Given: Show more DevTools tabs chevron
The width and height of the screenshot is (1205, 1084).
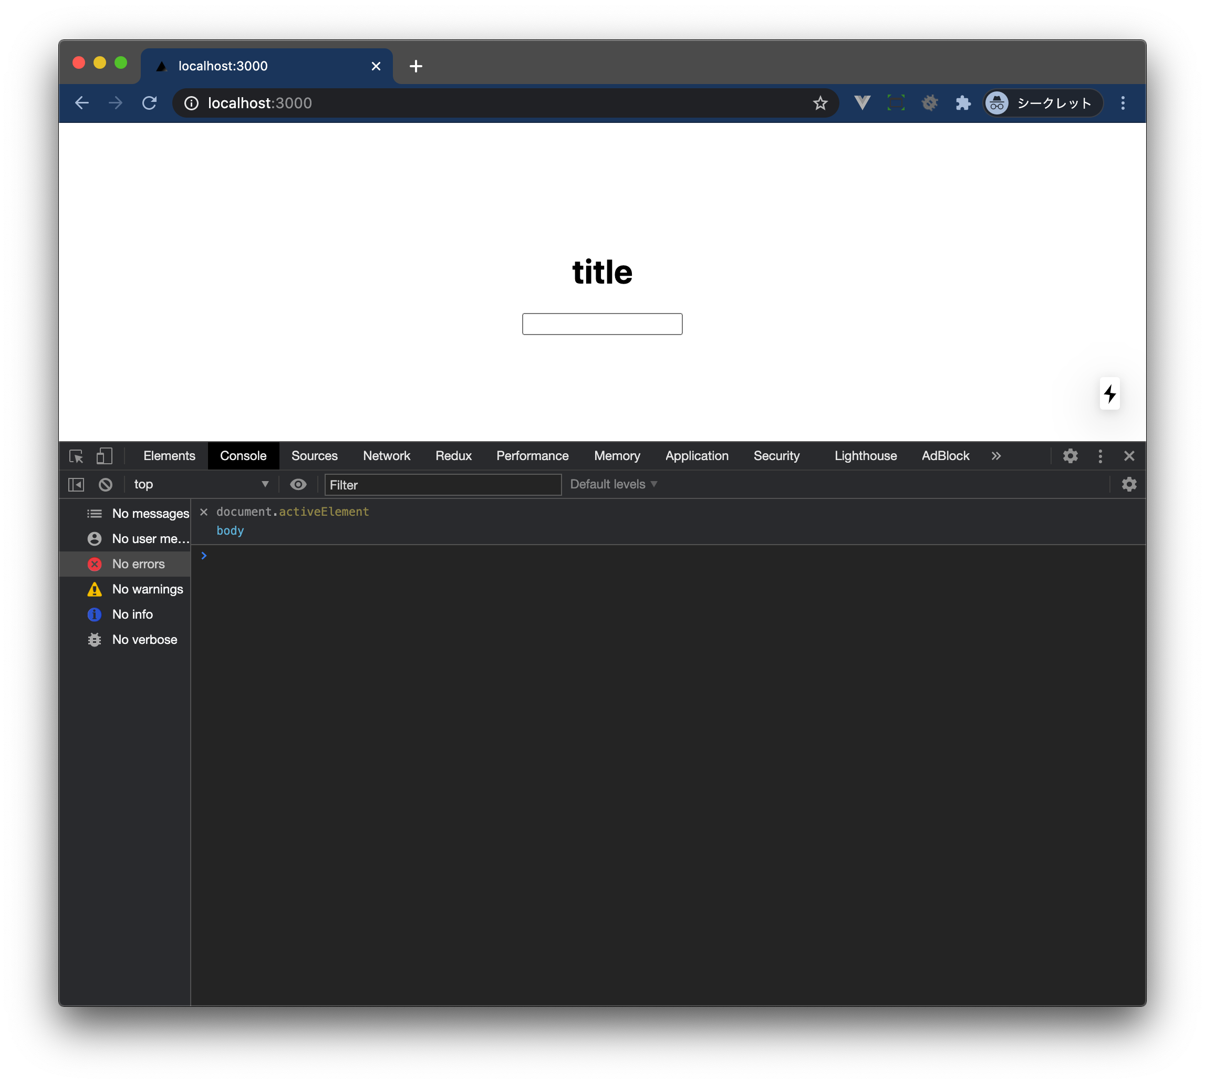Looking at the screenshot, I should pos(996,456).
